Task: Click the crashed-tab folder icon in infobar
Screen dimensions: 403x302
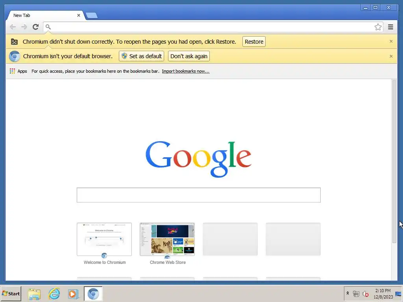Action: pos(15,42)
